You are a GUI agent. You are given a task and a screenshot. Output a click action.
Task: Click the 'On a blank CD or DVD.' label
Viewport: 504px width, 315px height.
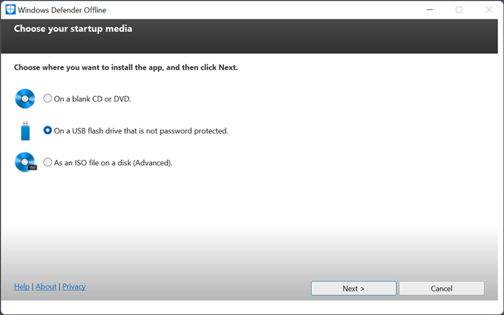(92, 99)
